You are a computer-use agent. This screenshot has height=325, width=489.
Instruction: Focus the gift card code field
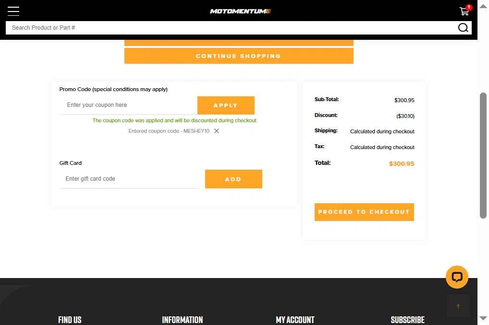pos(128,179)
